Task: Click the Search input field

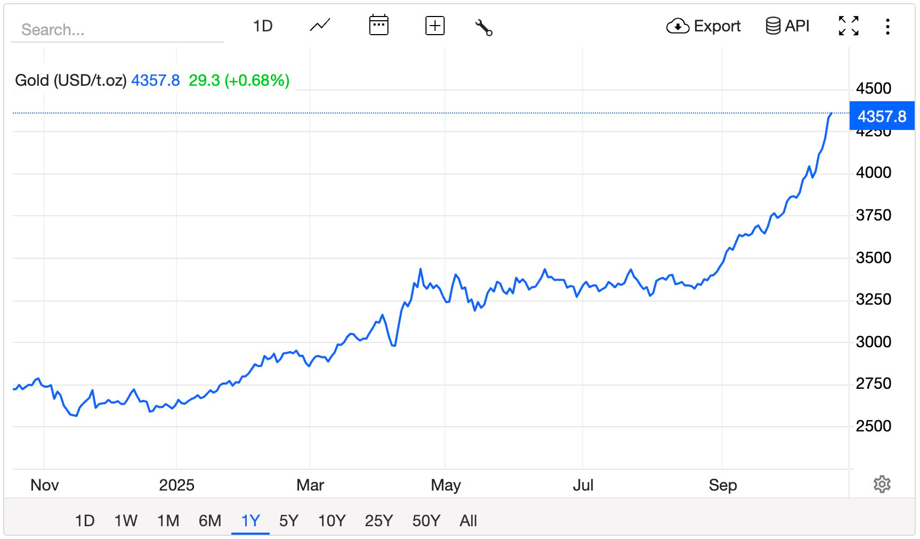Action: point(117,30)
